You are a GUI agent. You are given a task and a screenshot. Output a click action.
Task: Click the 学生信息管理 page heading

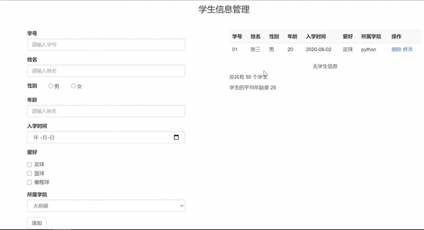click(224, 9)
